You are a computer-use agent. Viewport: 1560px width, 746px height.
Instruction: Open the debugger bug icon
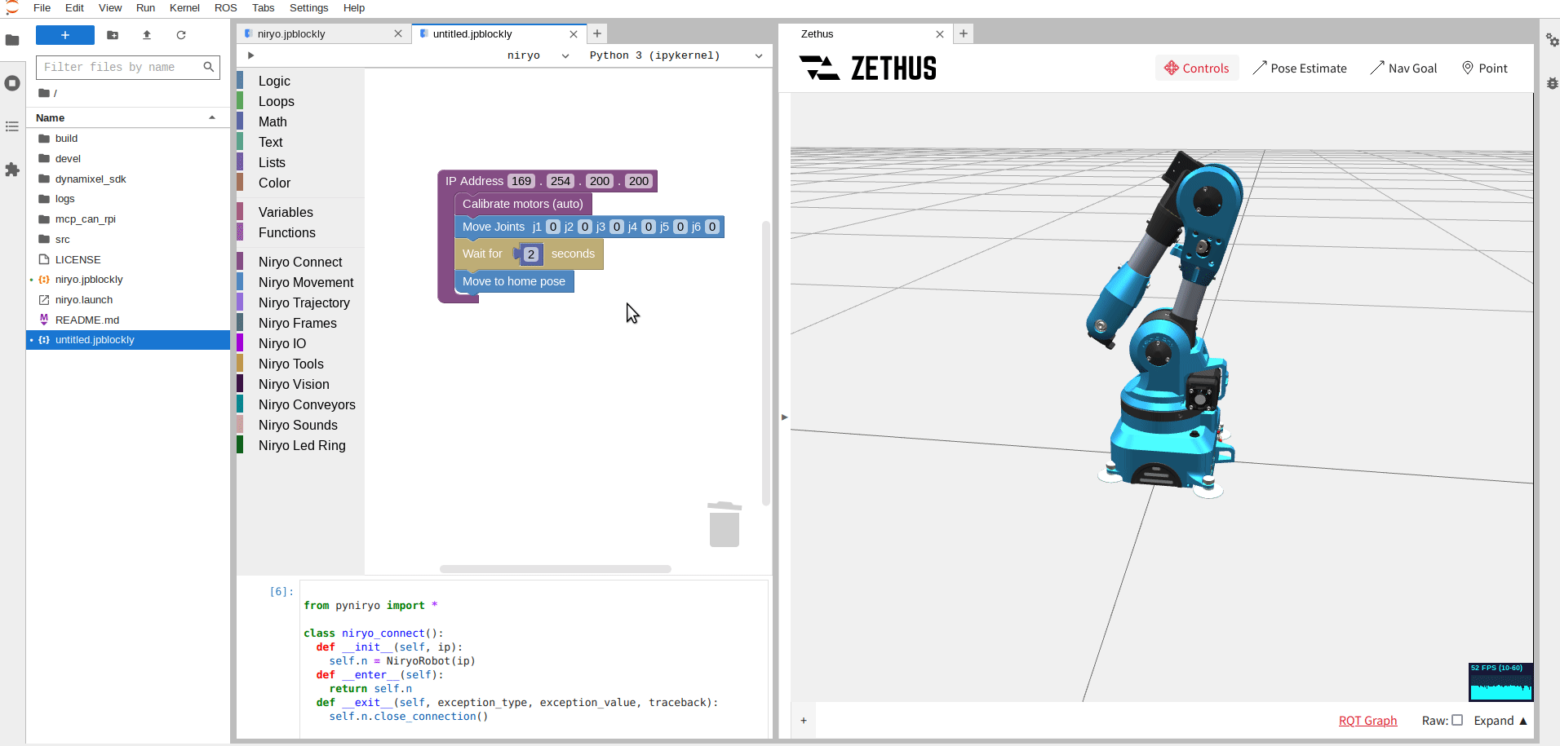[1552, 83]
